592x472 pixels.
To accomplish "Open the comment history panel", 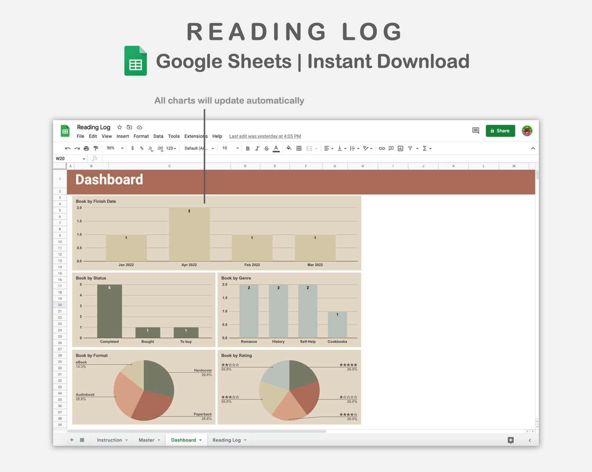I will click(x=475, y=130).
